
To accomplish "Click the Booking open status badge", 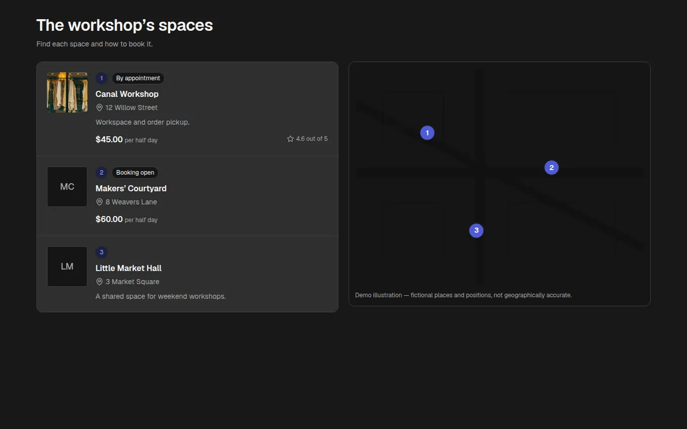I will [x=135, y=173].
